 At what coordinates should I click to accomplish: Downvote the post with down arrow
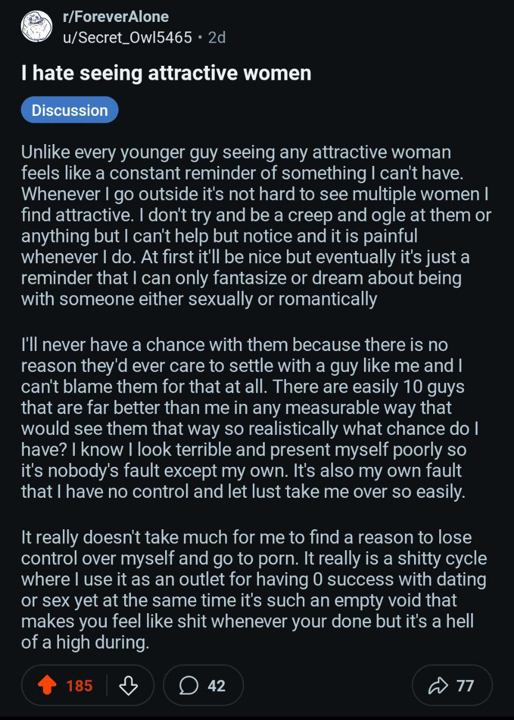click(129, 686)
